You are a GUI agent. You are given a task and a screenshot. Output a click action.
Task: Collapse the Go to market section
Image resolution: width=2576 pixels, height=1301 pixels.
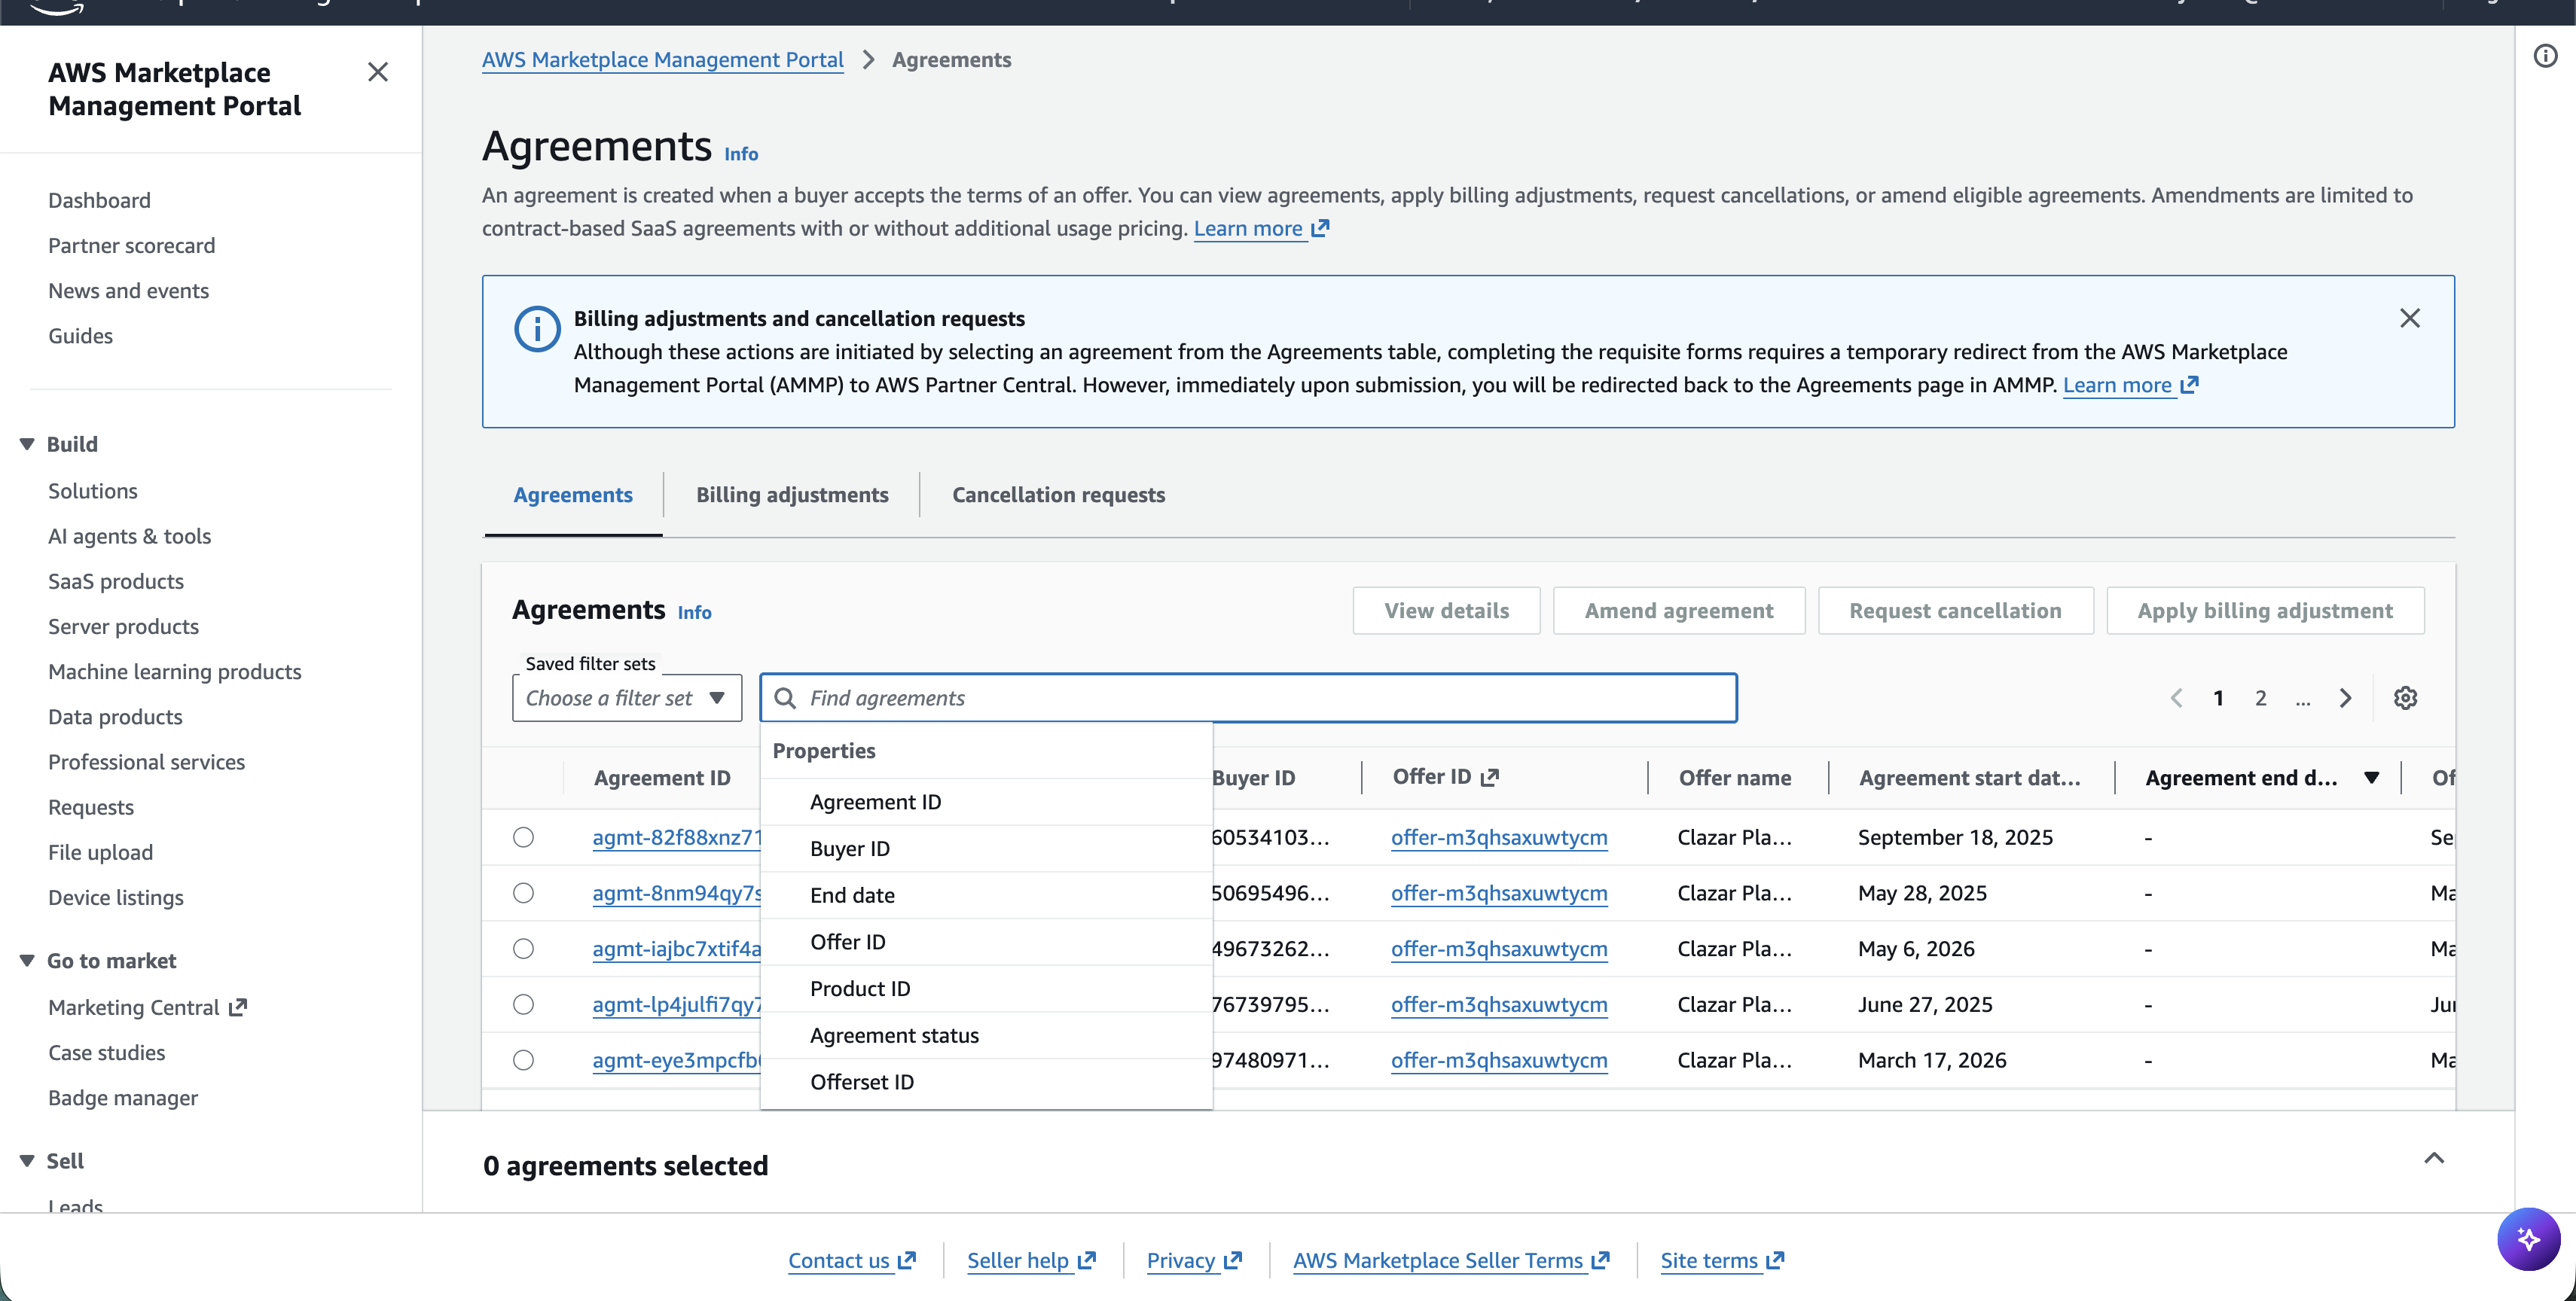point(27,961)
